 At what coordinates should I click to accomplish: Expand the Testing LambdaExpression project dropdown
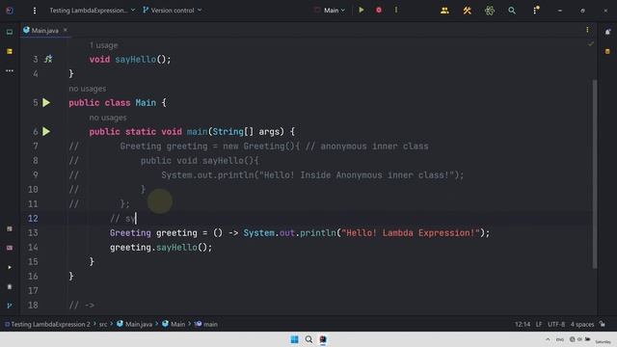click(93, 11)
